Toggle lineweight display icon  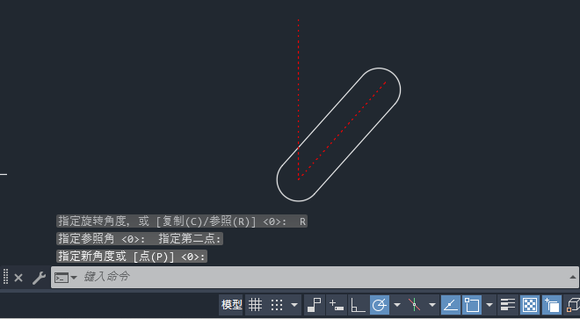[x=508, y=305]
